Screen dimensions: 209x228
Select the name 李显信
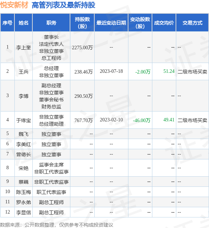[x=24, y=213]
